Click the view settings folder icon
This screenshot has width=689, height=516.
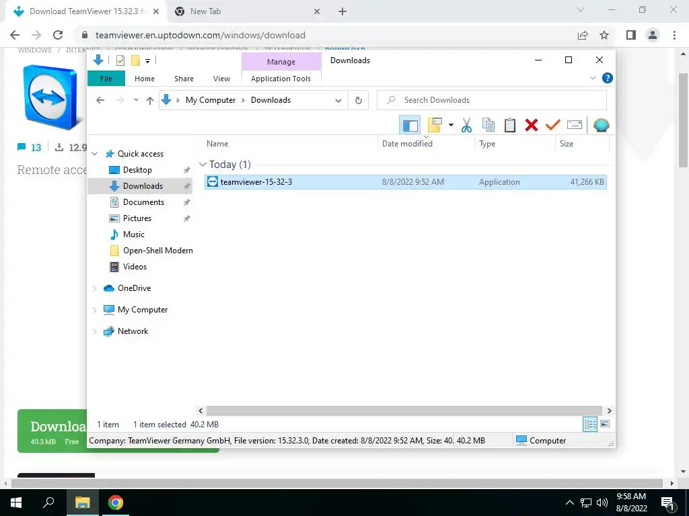pyautogui.click(x=435, y=125)
